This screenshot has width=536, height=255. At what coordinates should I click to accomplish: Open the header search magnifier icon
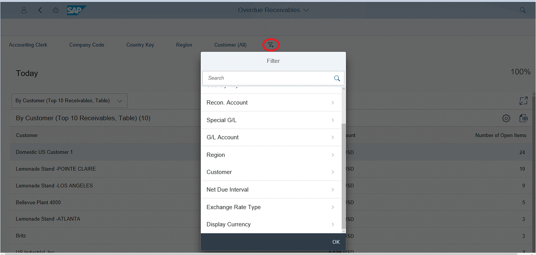[x=523, y=10]
